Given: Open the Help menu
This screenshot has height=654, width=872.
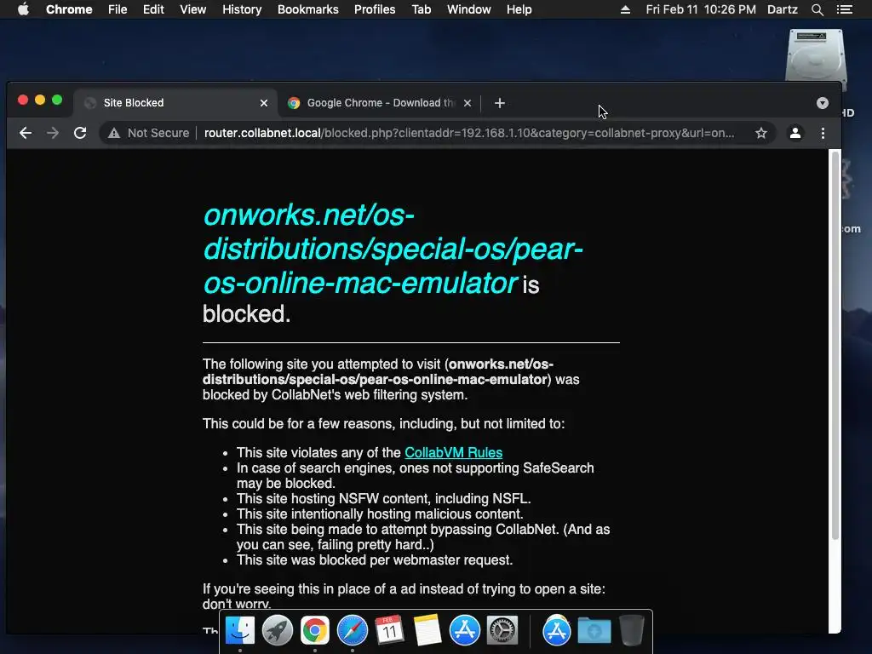Looking at the screenshot, I should [519, 9].
